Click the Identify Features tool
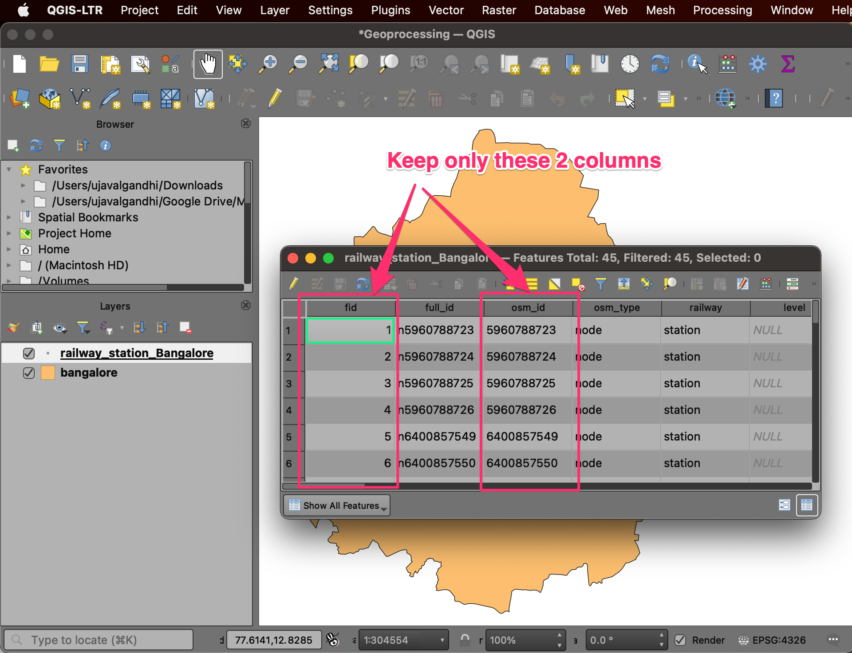Viewport: 852px width, 653px height. click(x=697, y=64)
